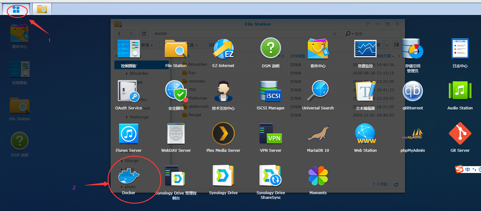Open 安全顾问 security advisor
This screenshot has width=481, height=211.
click(x=176, y=95)
